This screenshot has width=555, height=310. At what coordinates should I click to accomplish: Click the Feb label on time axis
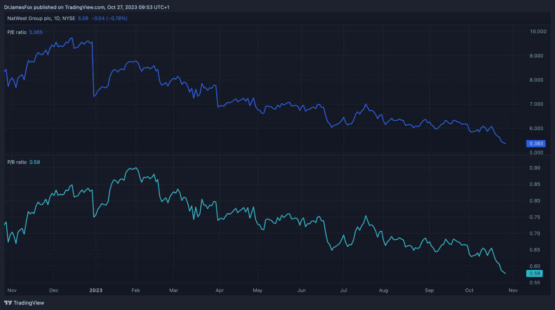point(136,290)
